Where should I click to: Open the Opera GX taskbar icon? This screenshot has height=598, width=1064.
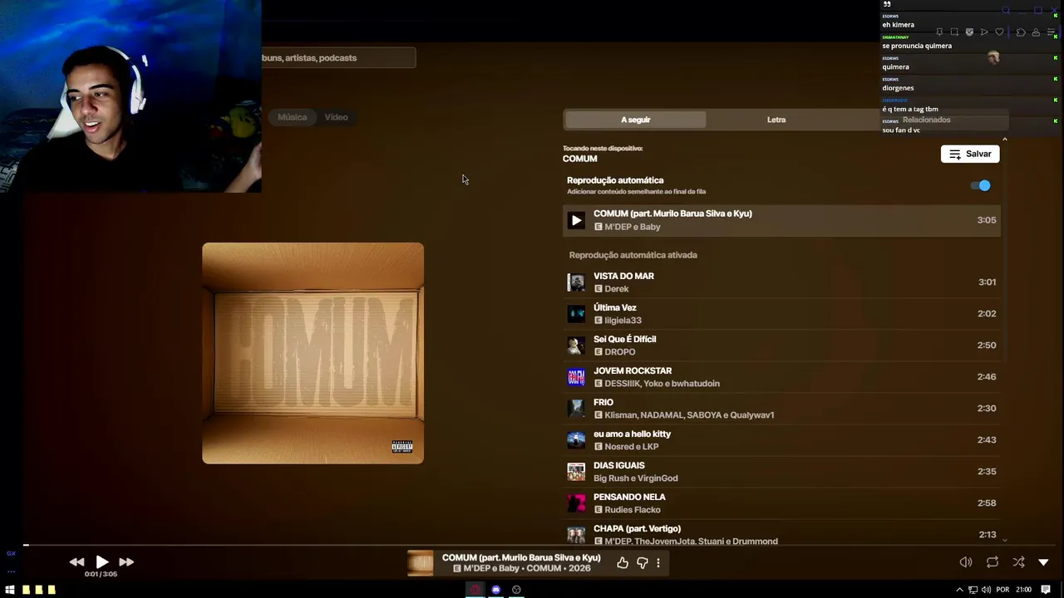[475, 590]
